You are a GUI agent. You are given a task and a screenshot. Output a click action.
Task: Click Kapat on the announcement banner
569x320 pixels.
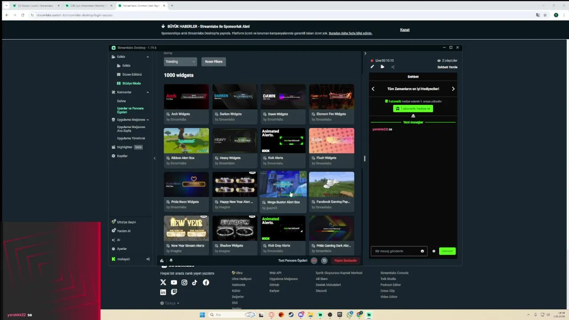pyautogui.click(x=405, y=30)
